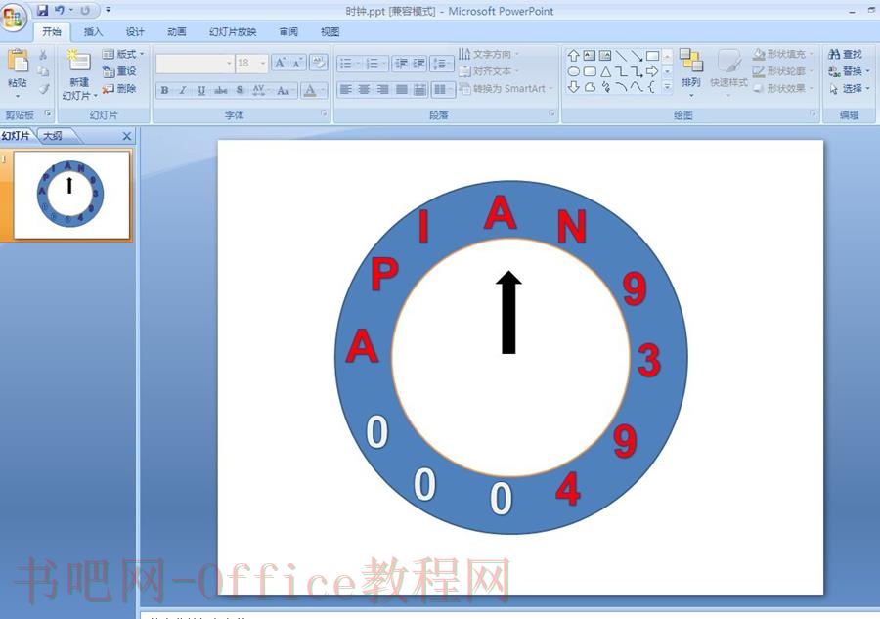Screen dimensions: 880x619
Task: Click the Delete (删除) slide button
Action: (119, 89)
